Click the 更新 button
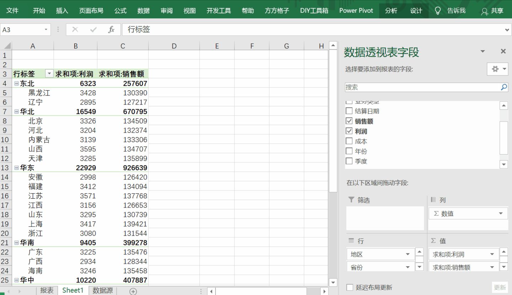The height and width of the screenshot is (295, 512). coord(500,287)
